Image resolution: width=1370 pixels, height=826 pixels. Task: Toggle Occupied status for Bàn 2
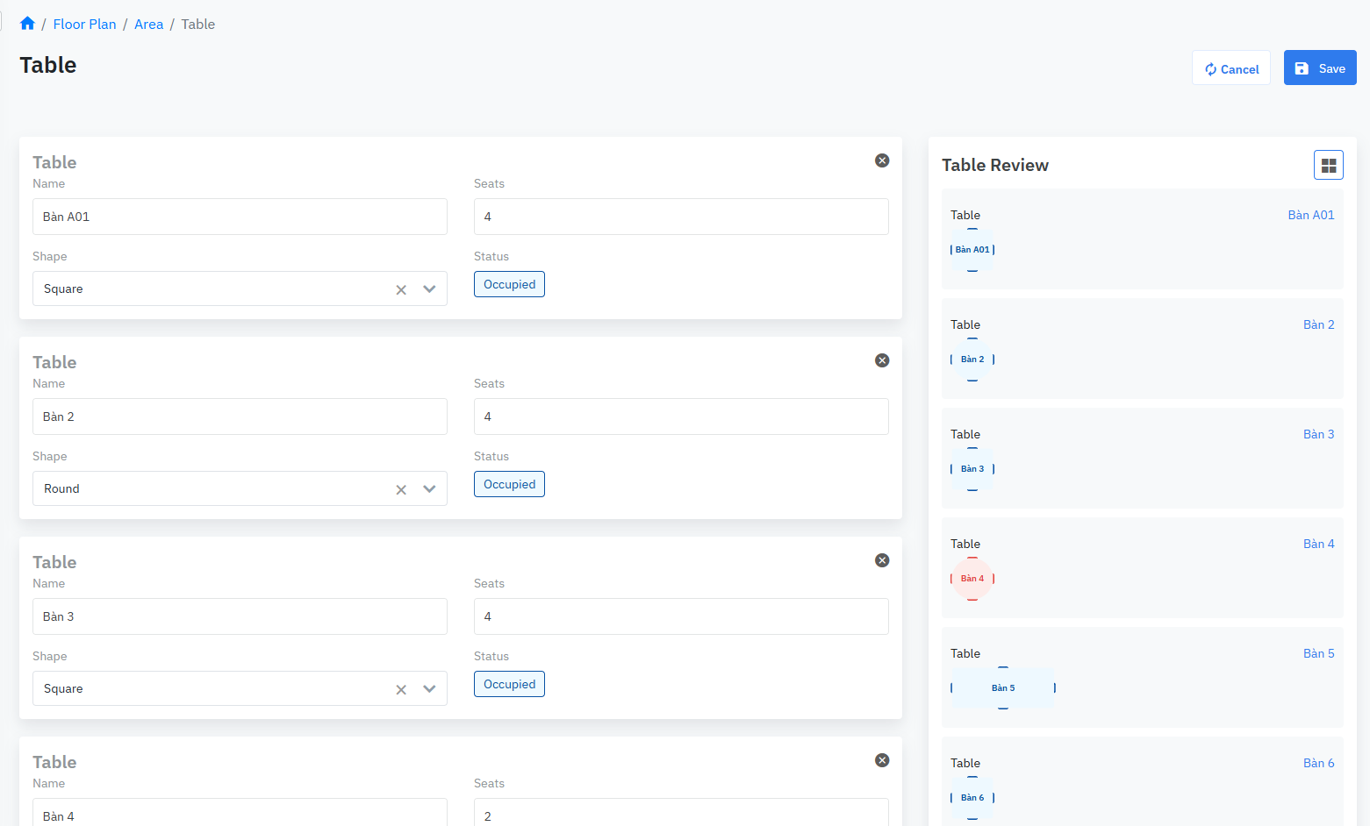pyautogui.click(x=509, y=484)
